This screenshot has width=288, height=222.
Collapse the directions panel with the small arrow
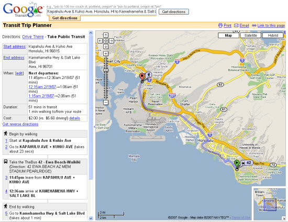coord(94,127)
